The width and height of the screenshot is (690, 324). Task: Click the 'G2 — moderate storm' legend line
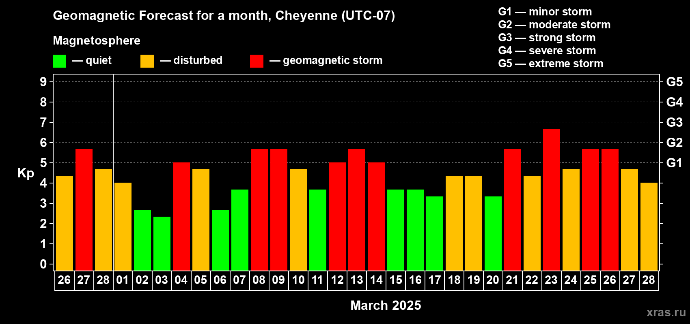click(x=554, y=25)
